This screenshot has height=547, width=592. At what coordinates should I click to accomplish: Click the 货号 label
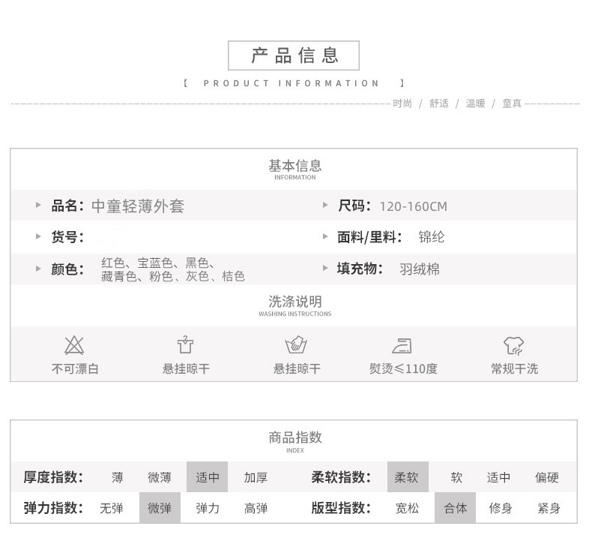click(67, 237)
